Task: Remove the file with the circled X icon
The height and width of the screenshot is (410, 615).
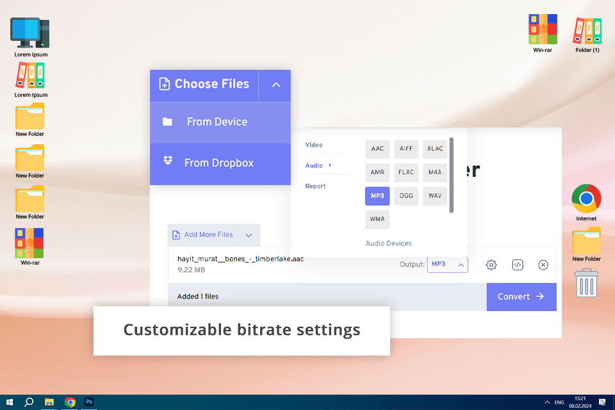Action: (543, 265)
